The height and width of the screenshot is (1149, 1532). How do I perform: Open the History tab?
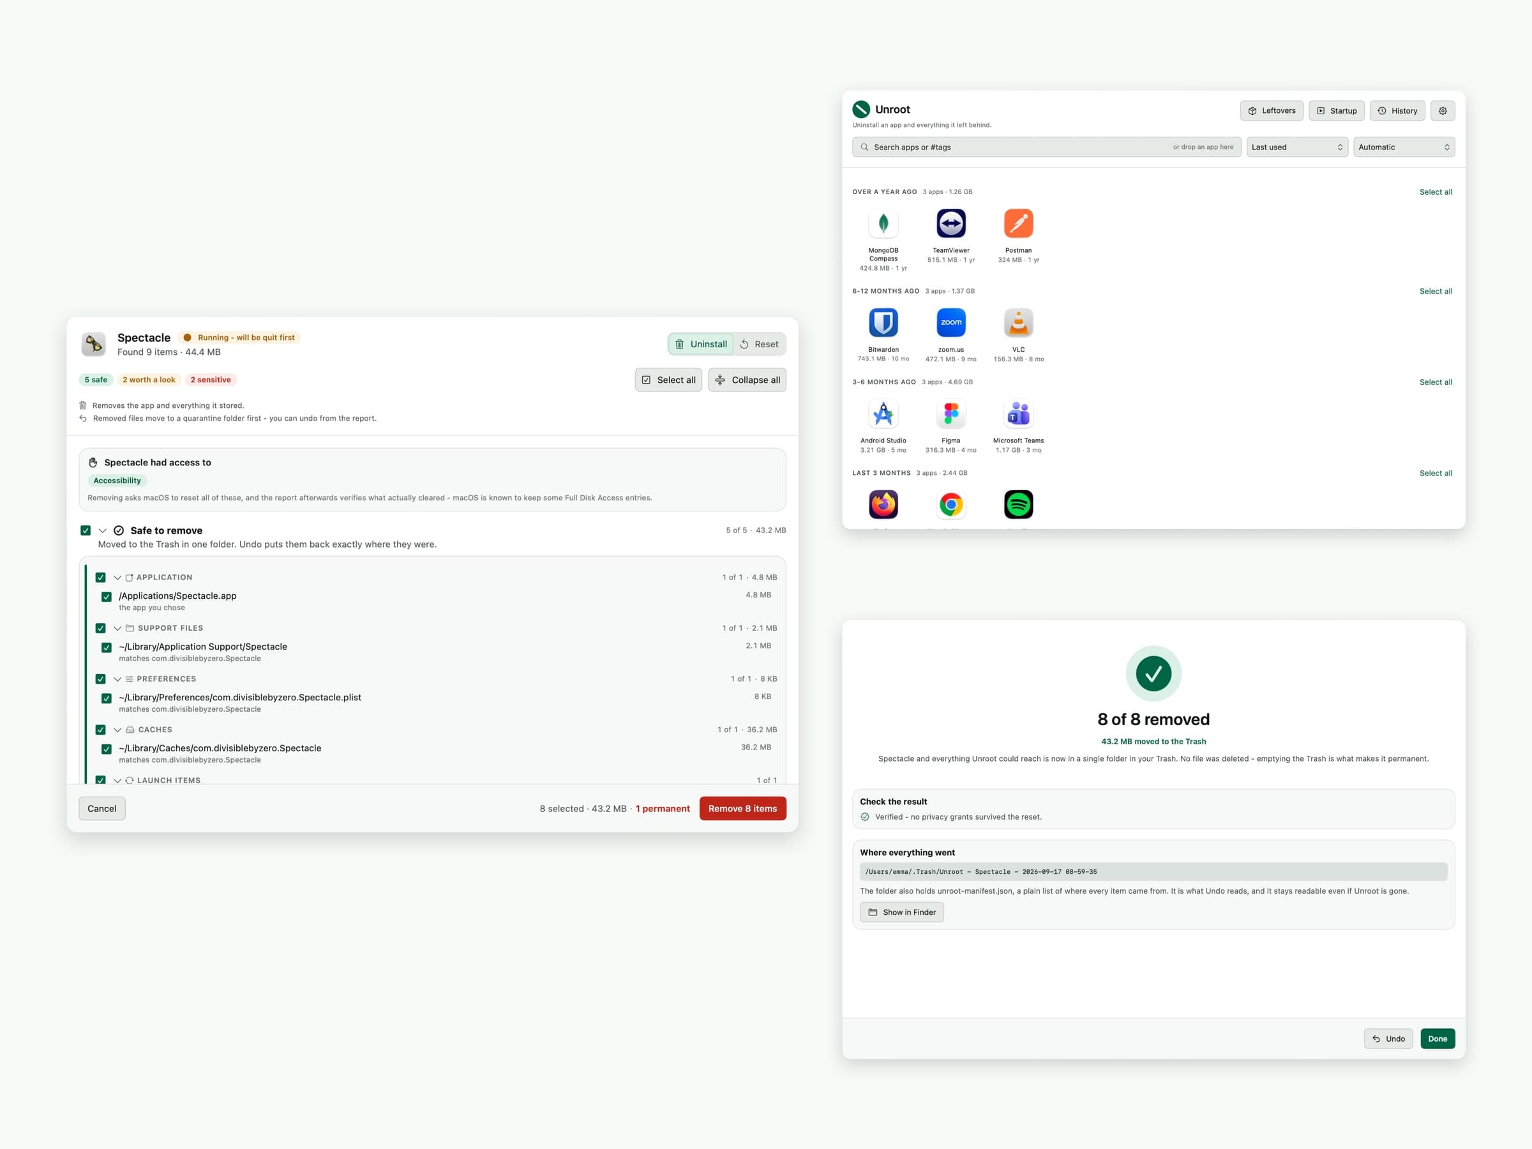click(x=1398, y=111)
